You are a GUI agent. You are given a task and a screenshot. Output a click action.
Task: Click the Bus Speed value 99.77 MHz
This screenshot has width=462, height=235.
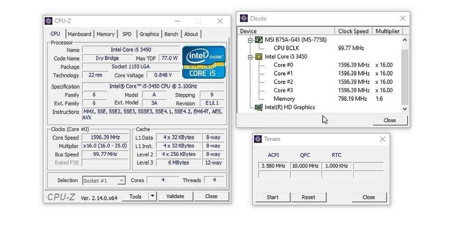[105, 154]
